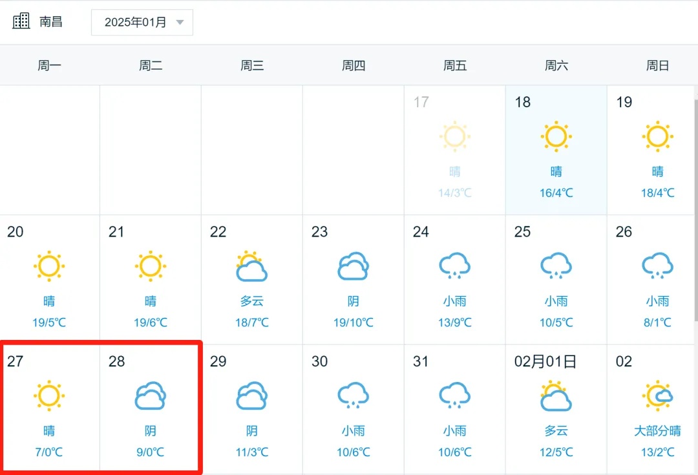Screen dimensions: 698x475
Task: Select the sunny icon on January 27
Action: click(49, 396)
